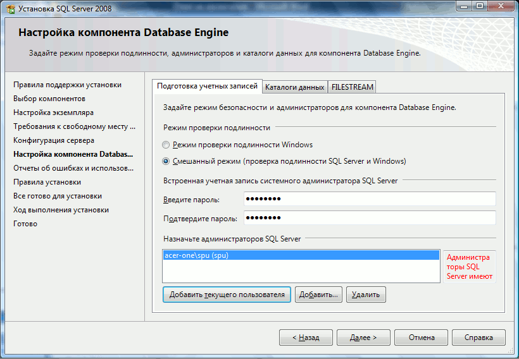Screen dimensions: 519x359
Task: Go back with the Назад button
Action: click(x=306, y=338)
